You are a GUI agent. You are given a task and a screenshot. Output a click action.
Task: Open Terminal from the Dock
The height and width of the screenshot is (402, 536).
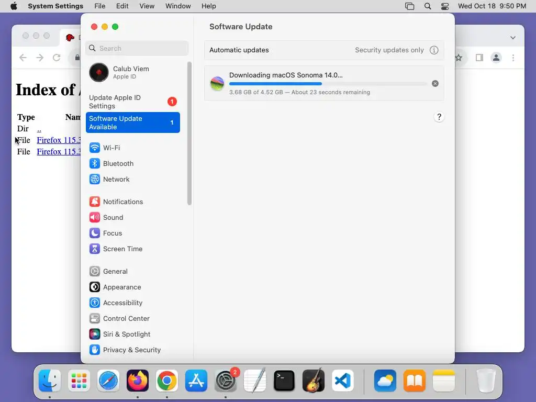pos(284,381)
